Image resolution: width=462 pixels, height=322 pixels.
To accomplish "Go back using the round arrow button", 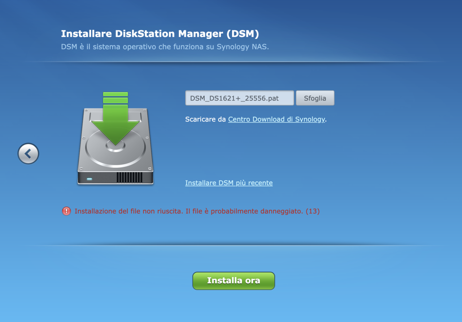I will coord(28,154).
